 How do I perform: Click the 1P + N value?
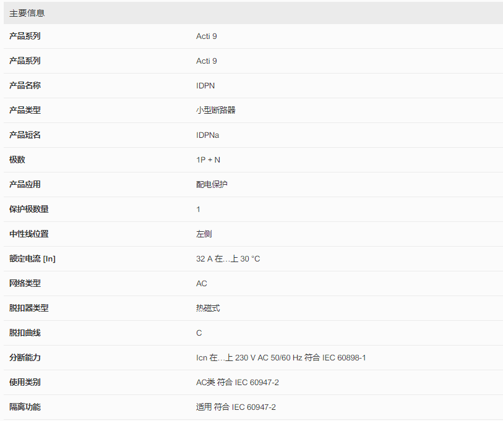coord(209,159)
